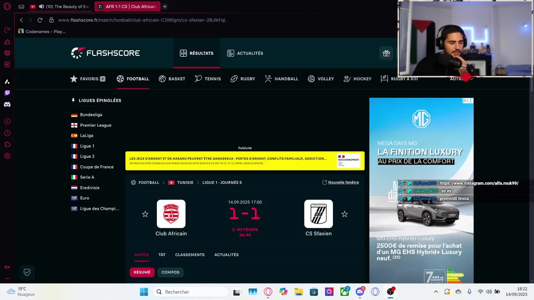Select the VOLLEY sport

coord(321,79)
